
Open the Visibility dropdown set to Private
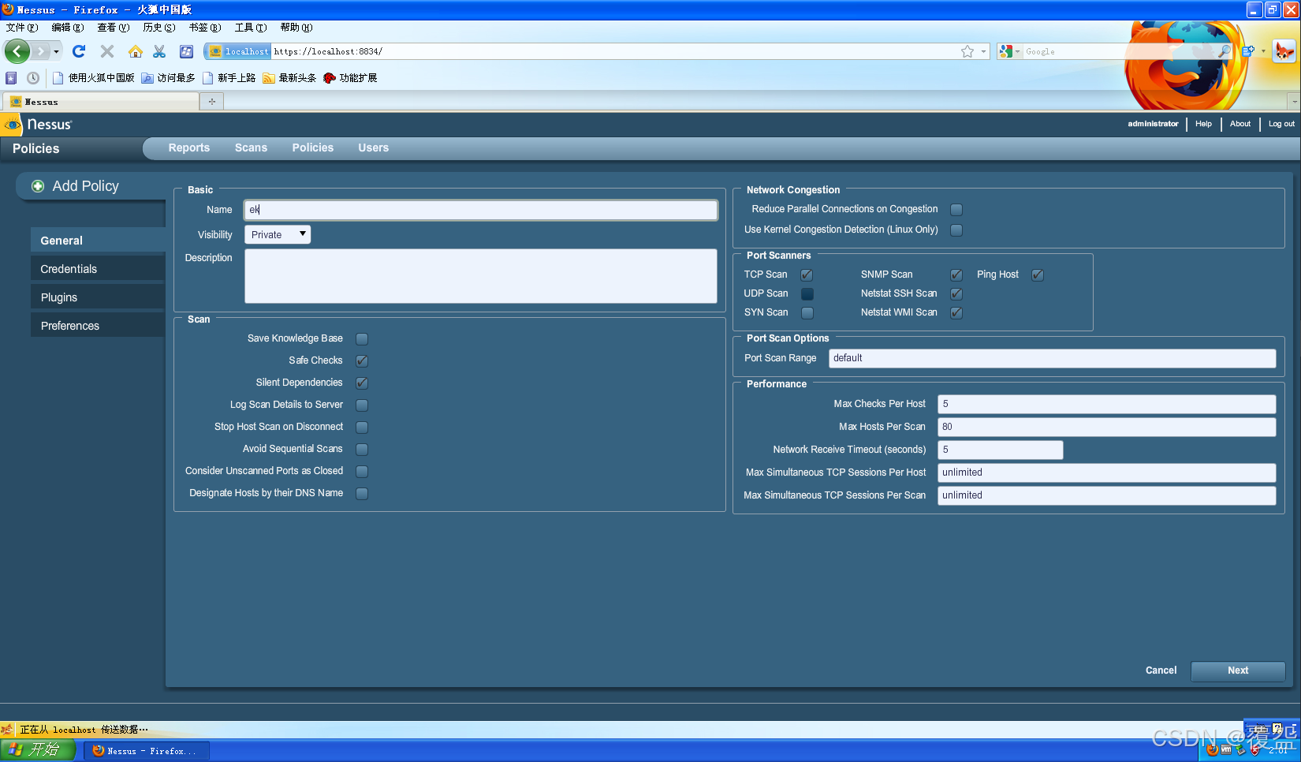pos(278,234)
